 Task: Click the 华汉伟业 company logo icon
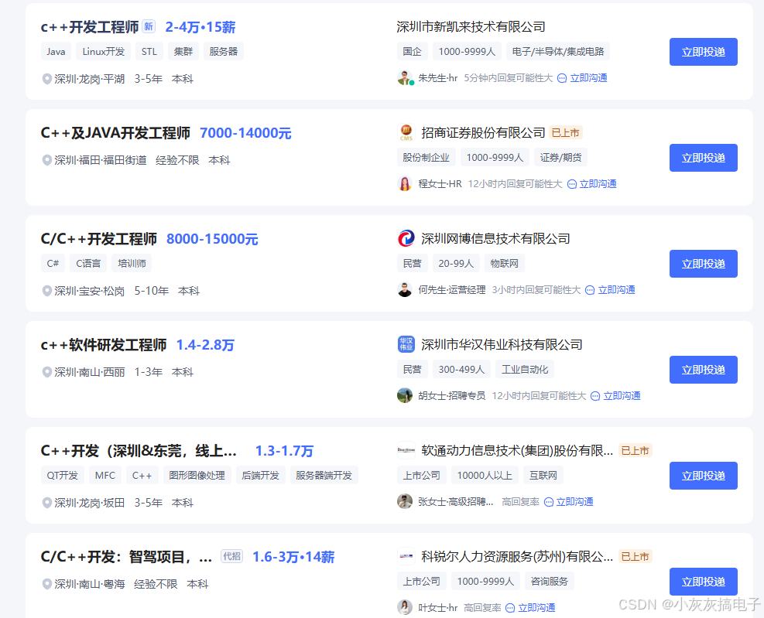(406, 344)
